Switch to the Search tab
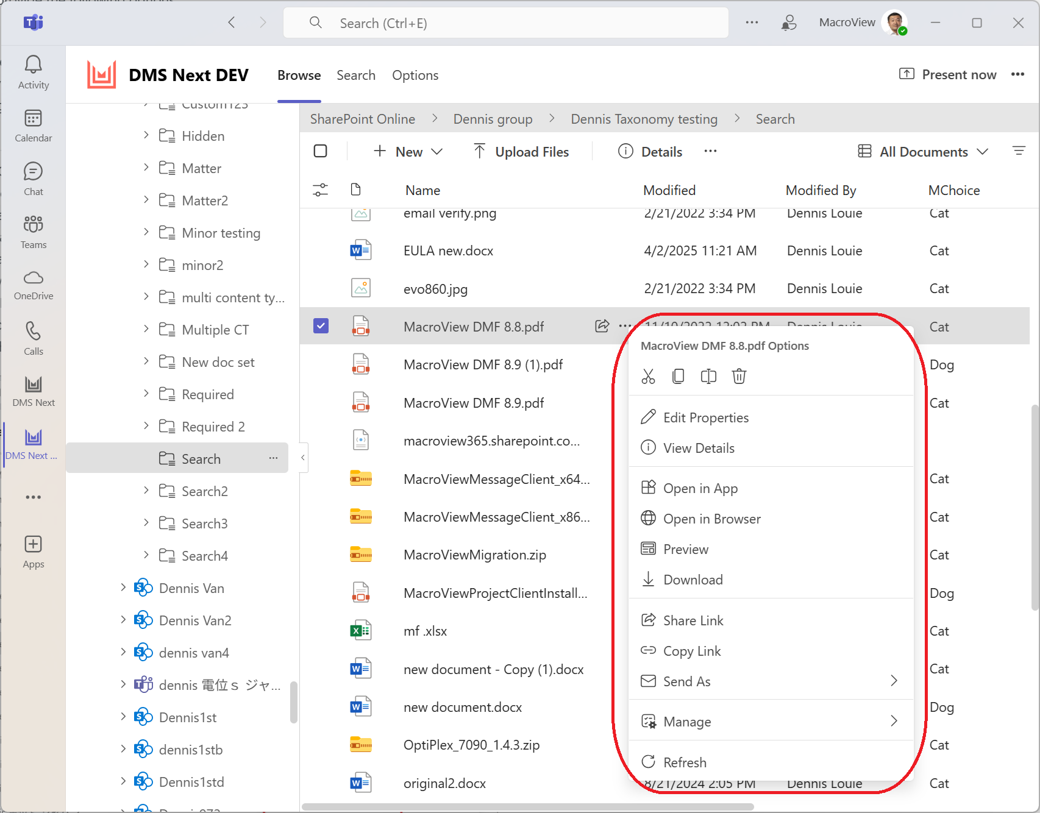1040x813 pixels. (x=356, y=75)
